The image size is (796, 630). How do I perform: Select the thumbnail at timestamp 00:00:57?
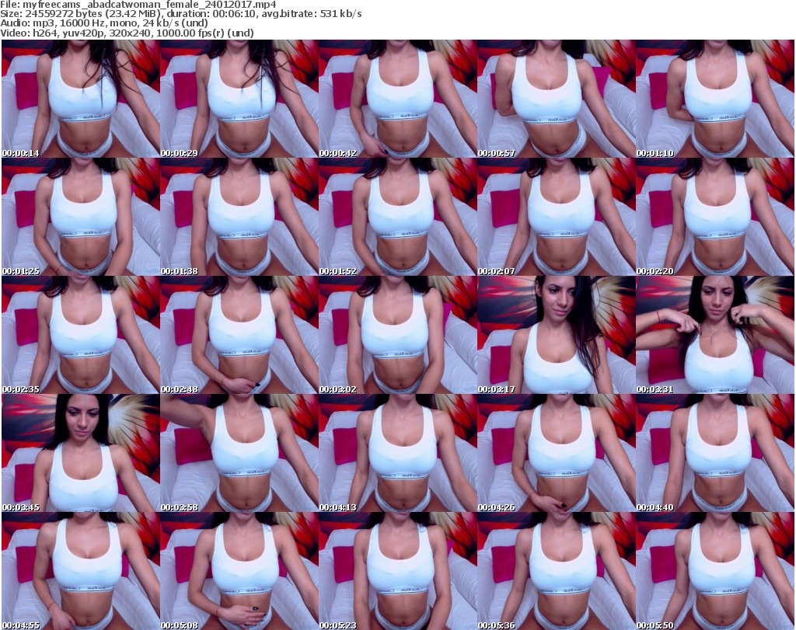(x=557, y=99)
